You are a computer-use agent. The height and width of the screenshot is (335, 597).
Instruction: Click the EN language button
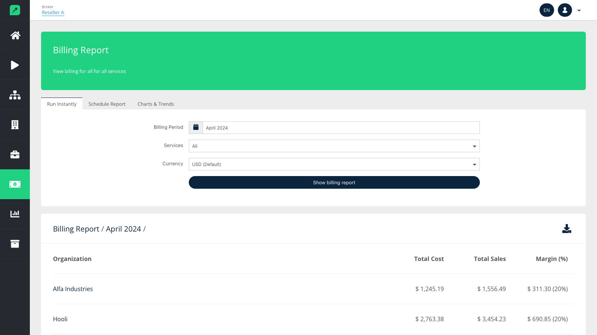(547, 10)
